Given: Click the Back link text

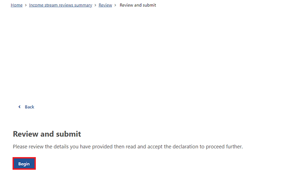Looking at the screenshot, I should [29, 107].
